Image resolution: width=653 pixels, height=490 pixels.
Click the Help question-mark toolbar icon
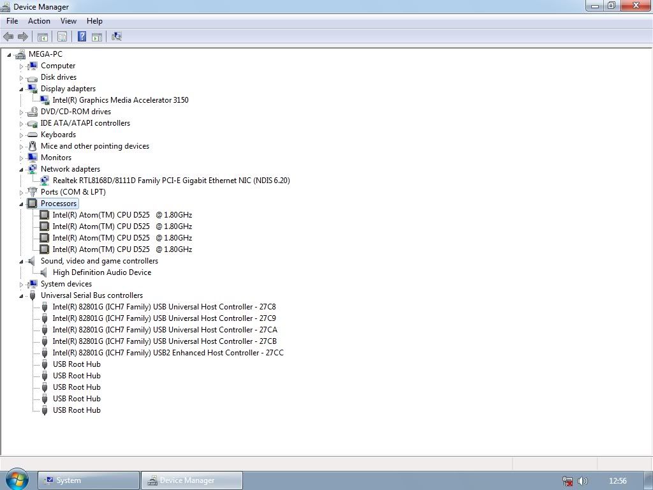pyautogui.click(x=82, y=36)
